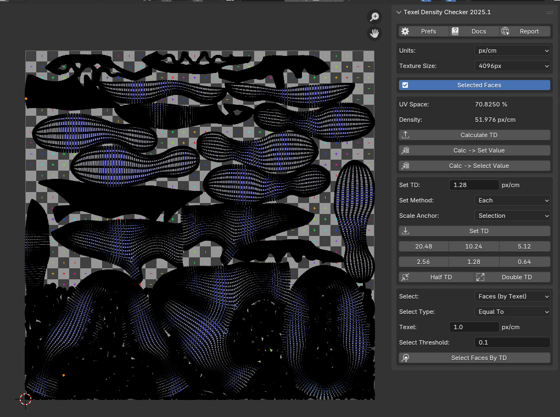Click the Half TD shrink icon
Image resolution: width=560 pixels, height=417 pixels.
[405, 277]
